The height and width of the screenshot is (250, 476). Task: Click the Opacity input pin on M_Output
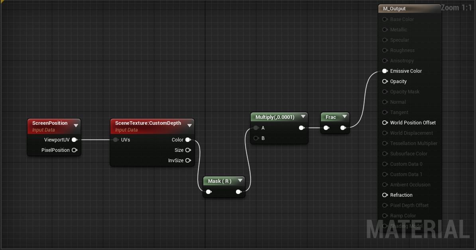[x=385, y=81]
